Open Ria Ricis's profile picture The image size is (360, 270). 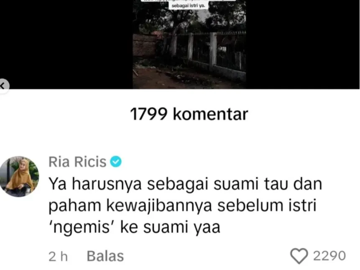pos(19,177)
